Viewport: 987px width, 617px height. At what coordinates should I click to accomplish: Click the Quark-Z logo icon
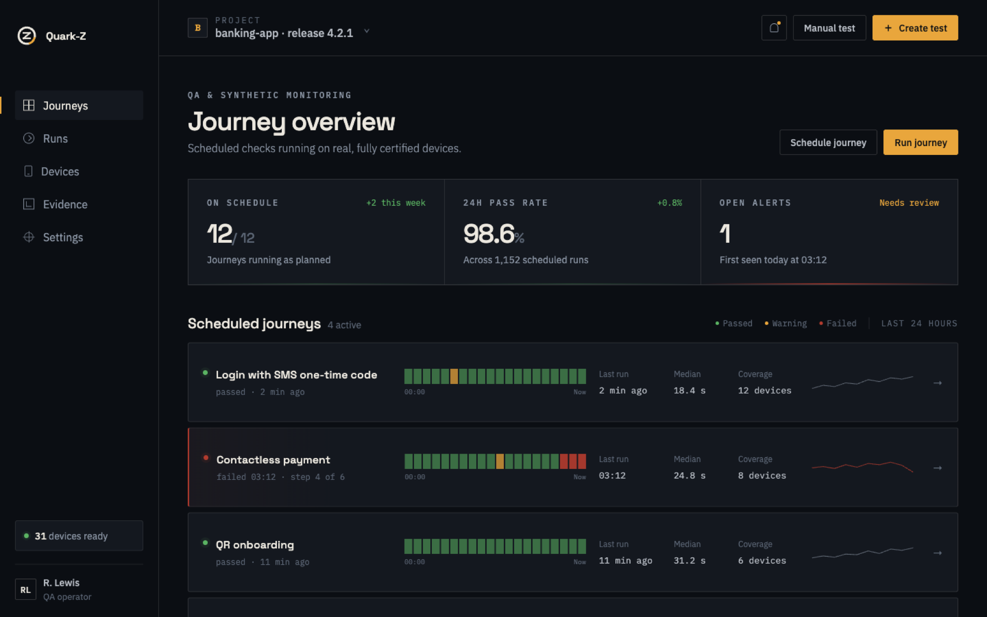27,36
